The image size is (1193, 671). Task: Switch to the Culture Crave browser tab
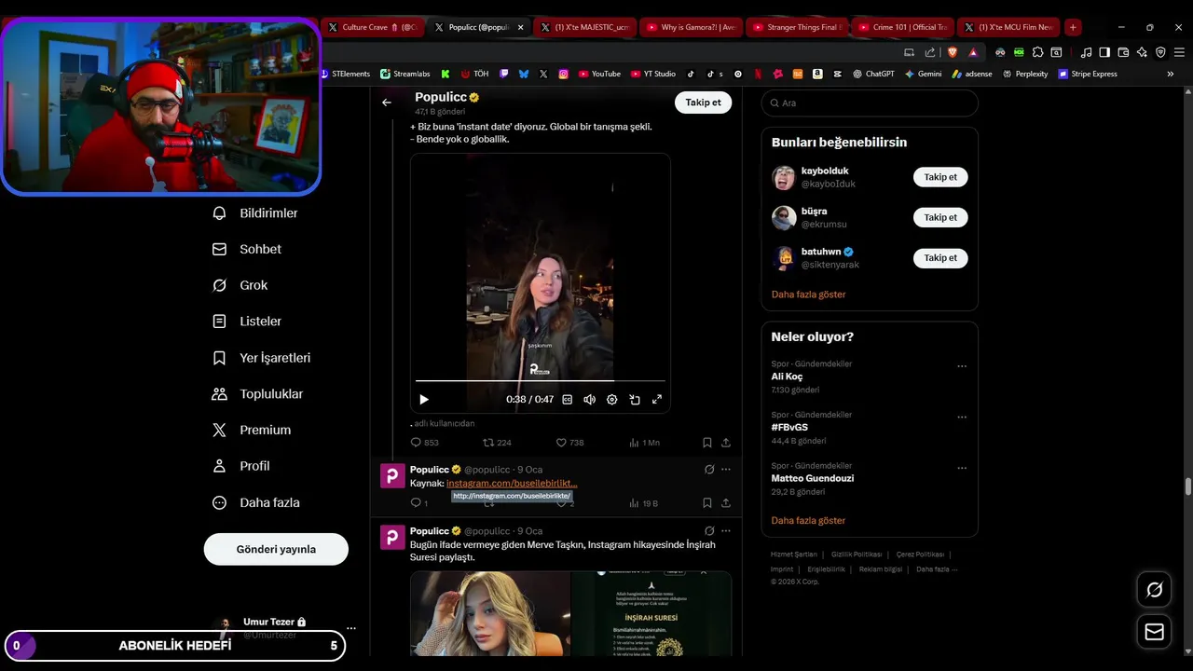click(x=375, y=27)
